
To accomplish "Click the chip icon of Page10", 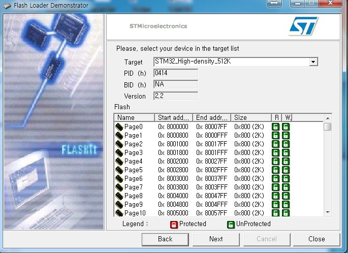I will [119, 213].
